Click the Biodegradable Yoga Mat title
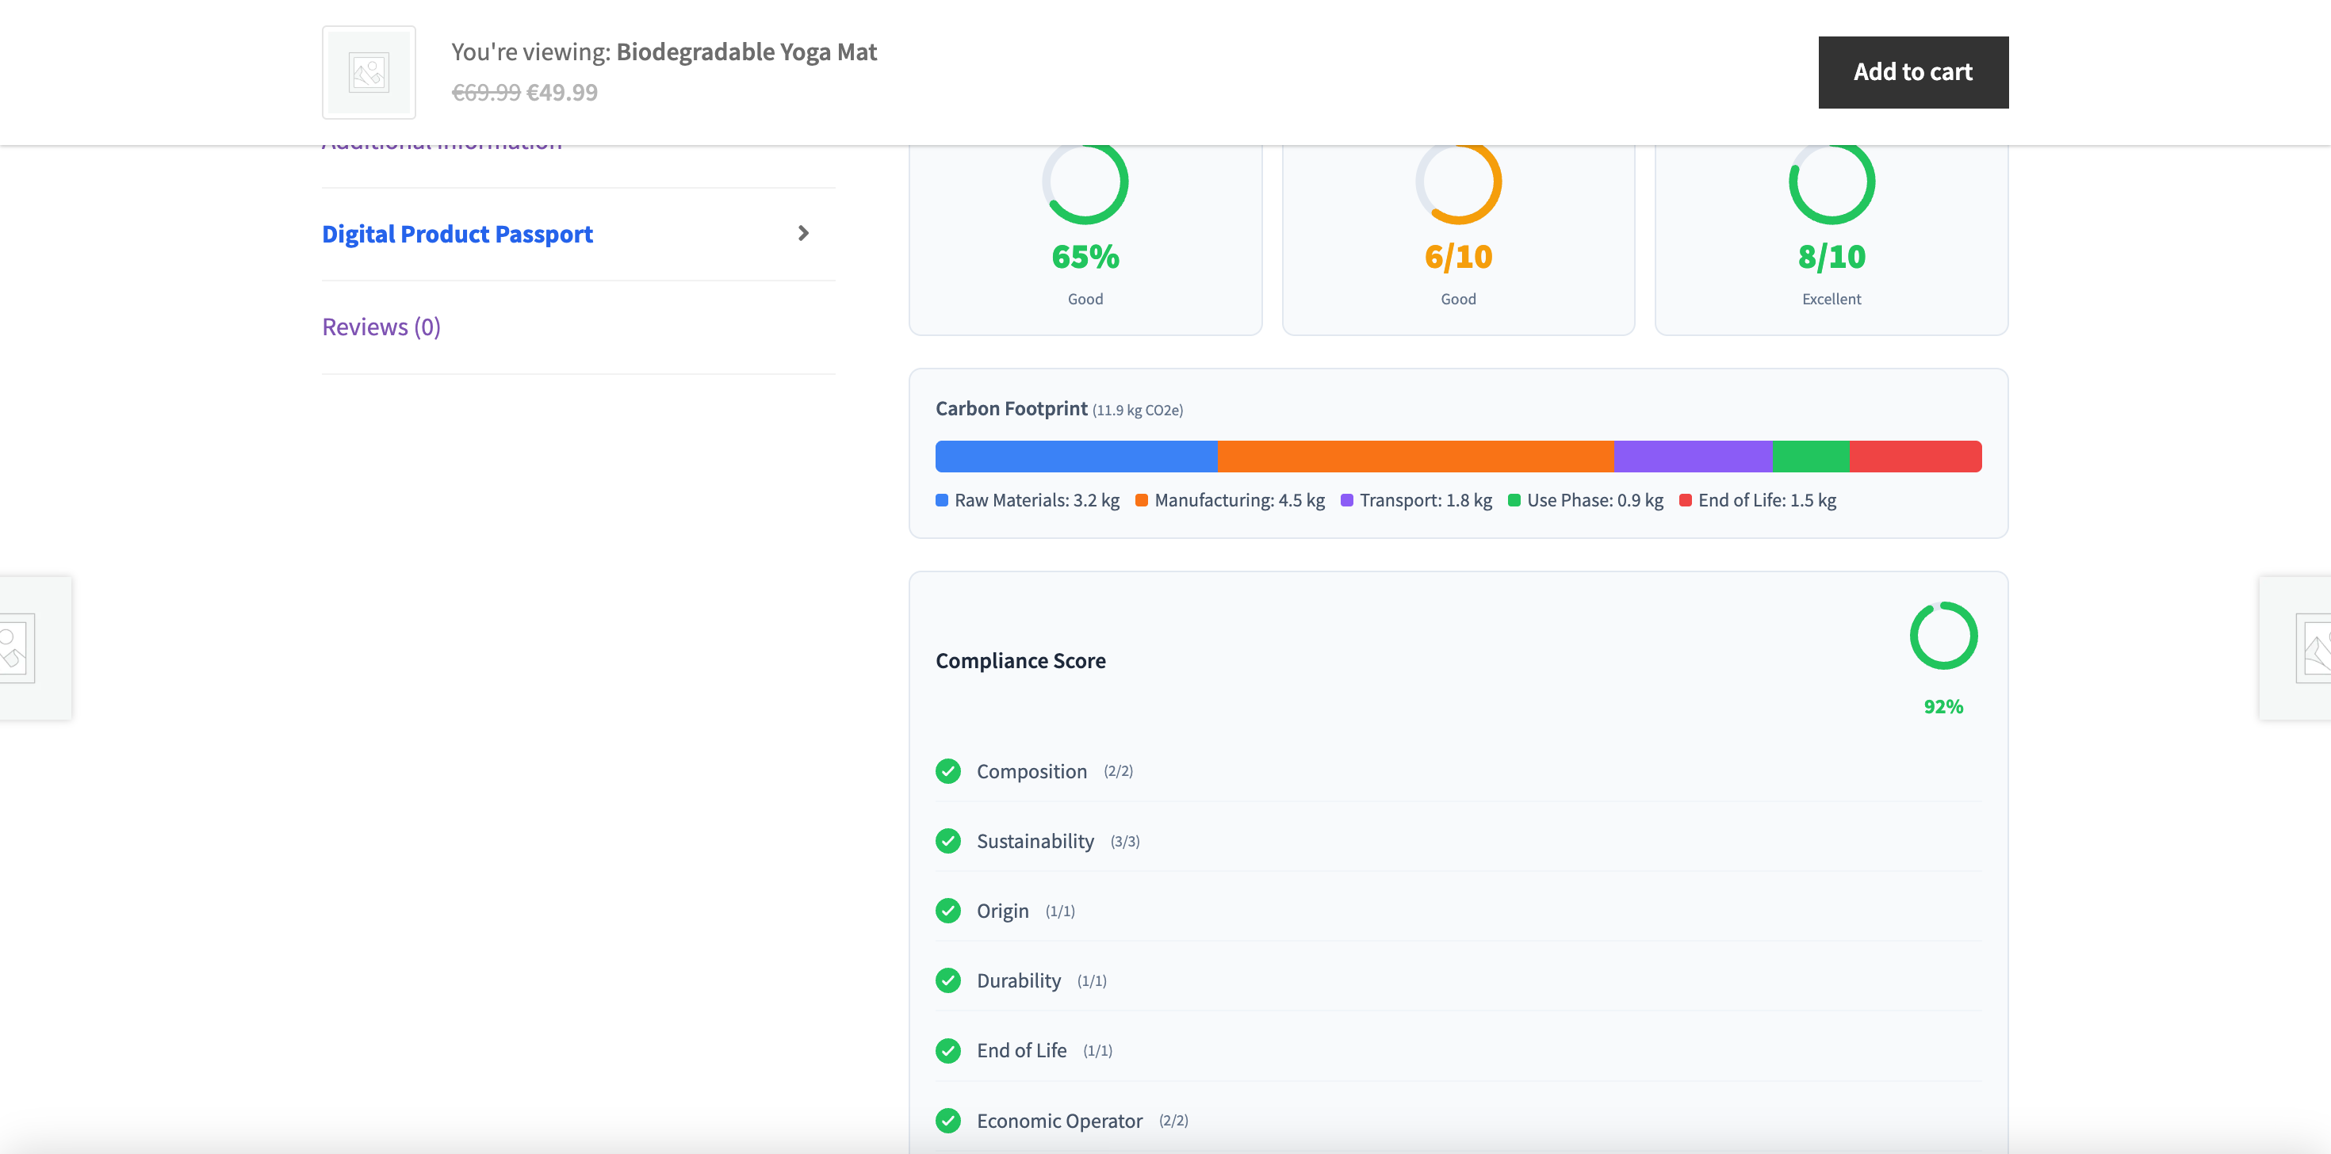Viewport: 2331px width, 1154px height. click(x=747, y=52)
